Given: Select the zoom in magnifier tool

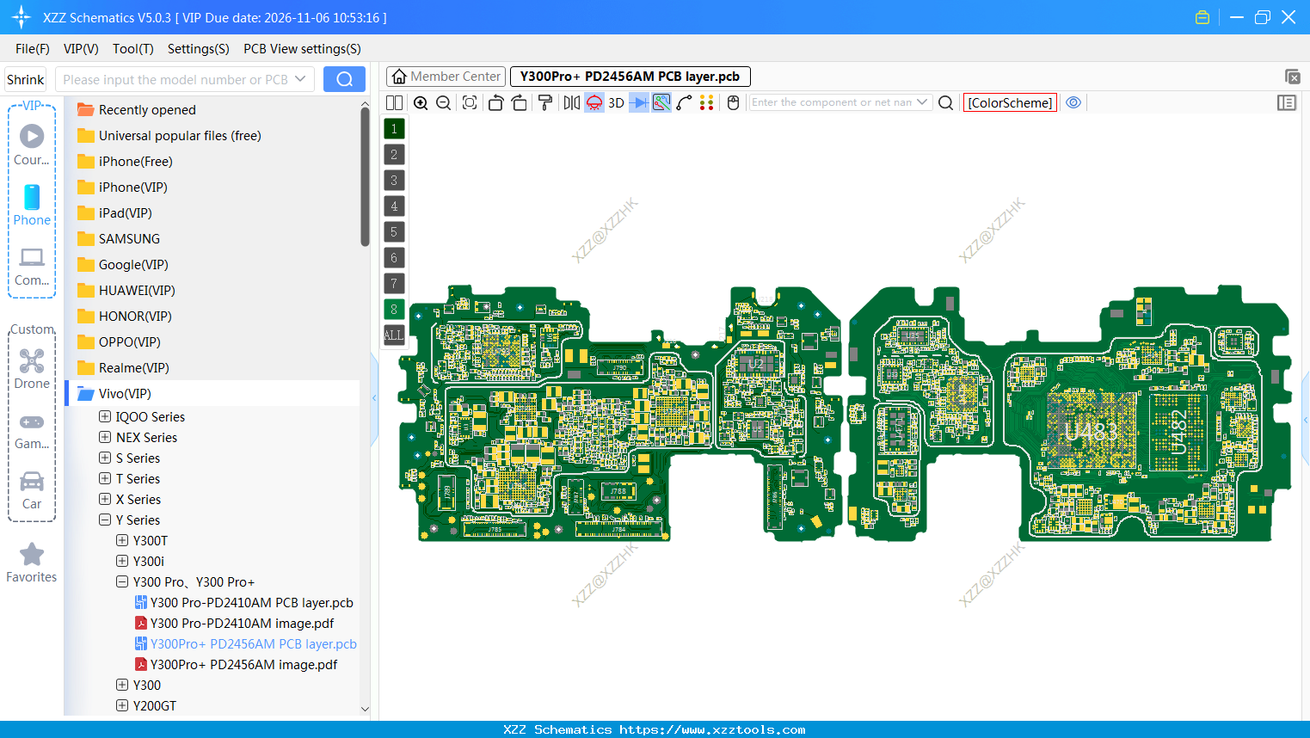Looking at the screenshot, I should [421, 102].
